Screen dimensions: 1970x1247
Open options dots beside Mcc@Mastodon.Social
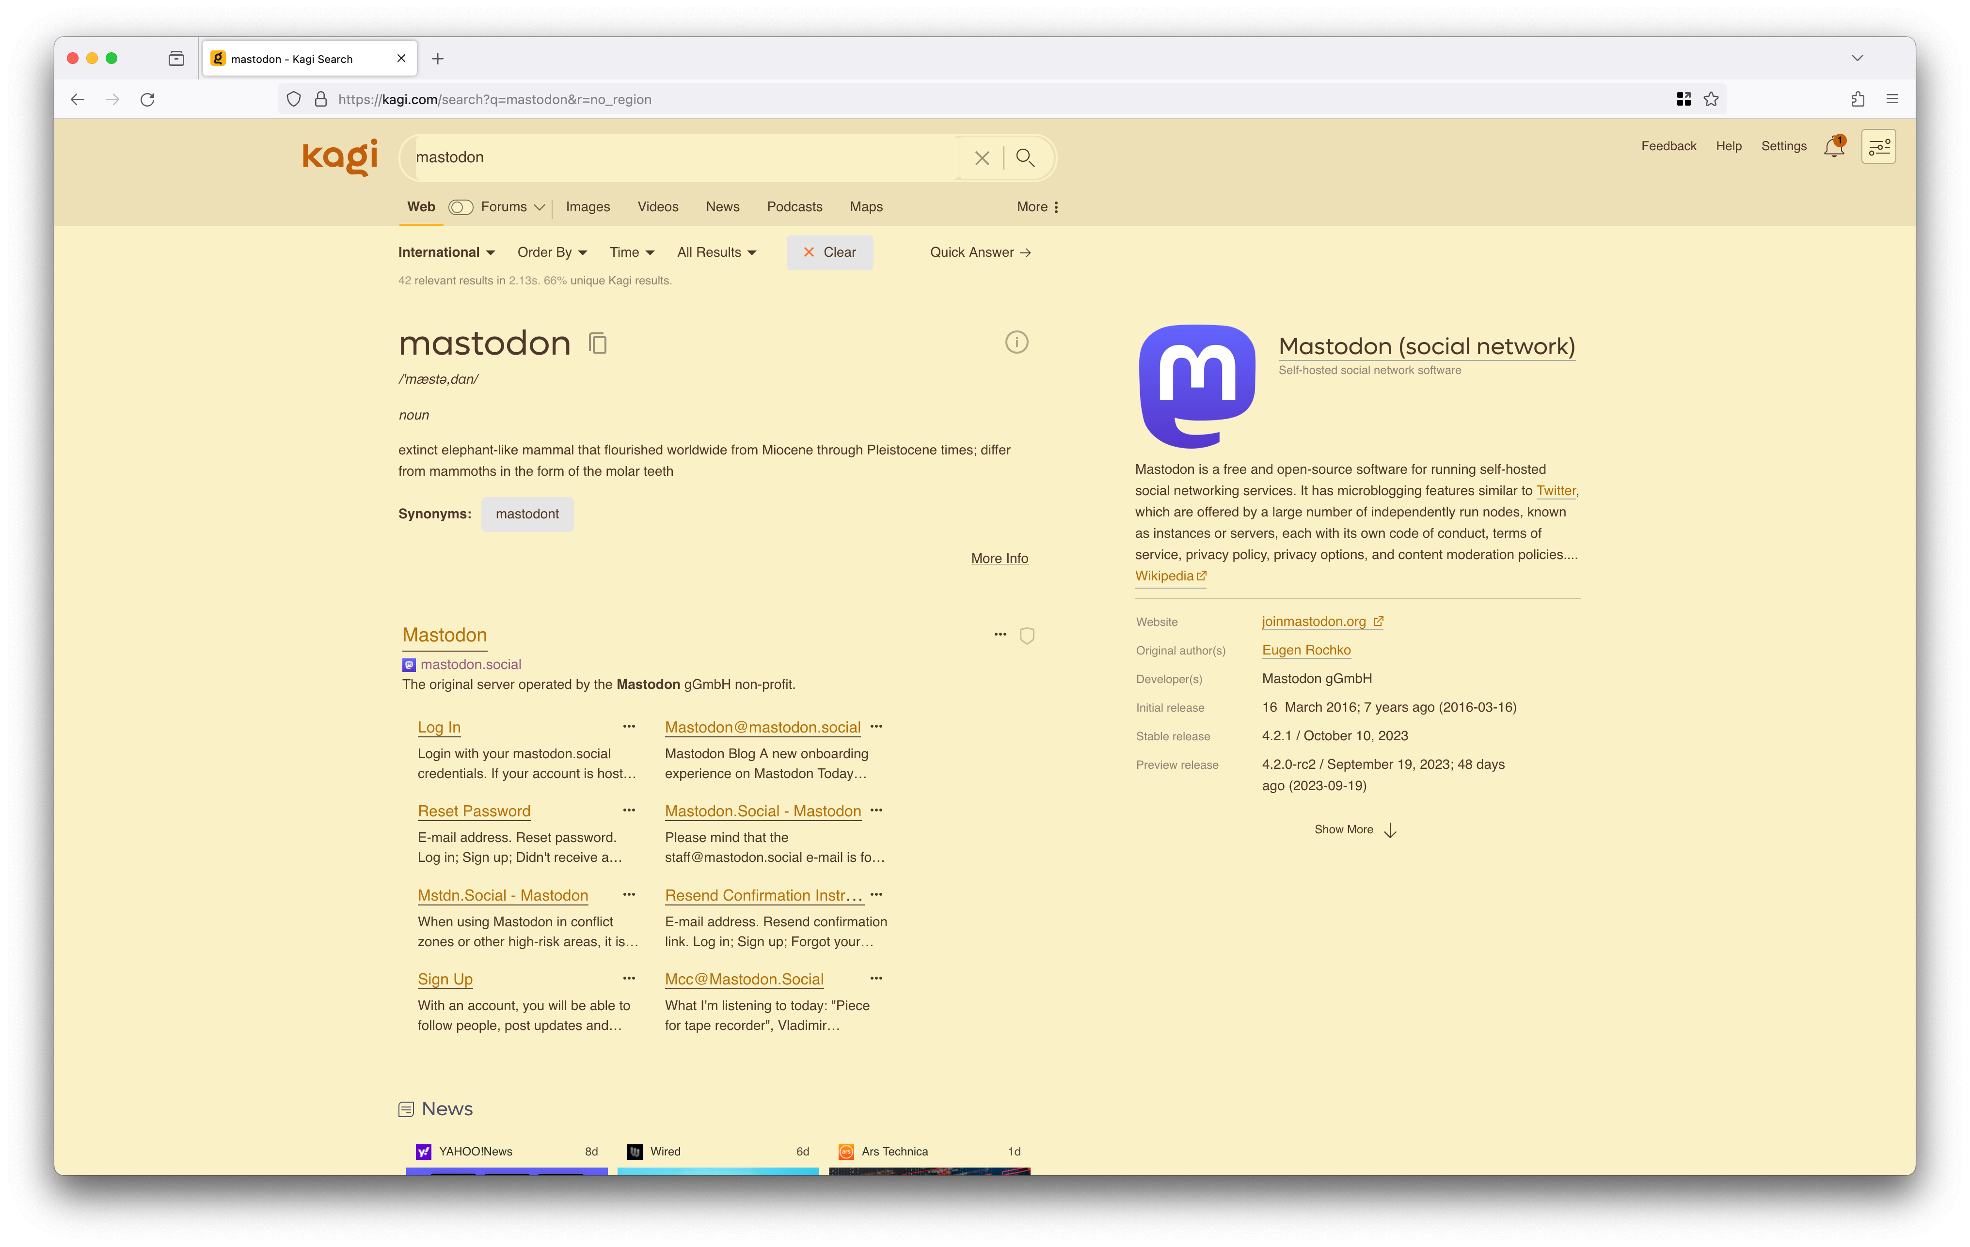click(x=876, y=978)
